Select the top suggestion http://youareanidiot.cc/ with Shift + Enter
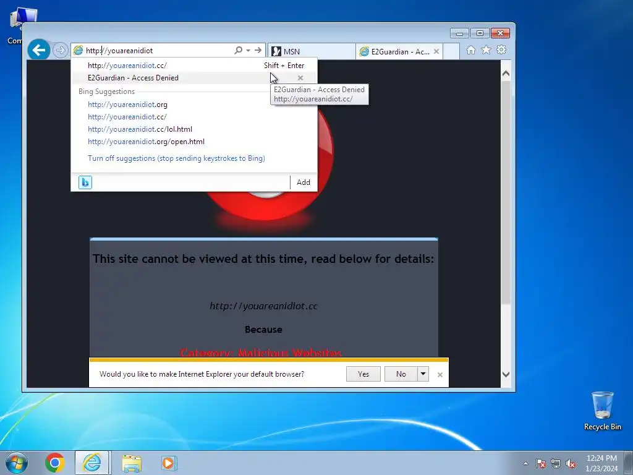 [194, 66]
